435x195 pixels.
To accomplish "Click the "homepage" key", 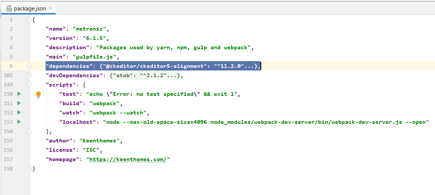I will [63, 159].
